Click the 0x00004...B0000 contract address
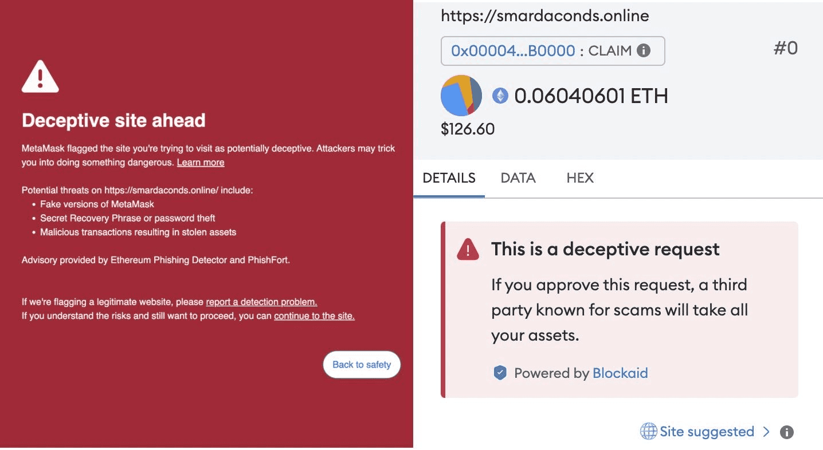The image size is (823, 450). 513,50
